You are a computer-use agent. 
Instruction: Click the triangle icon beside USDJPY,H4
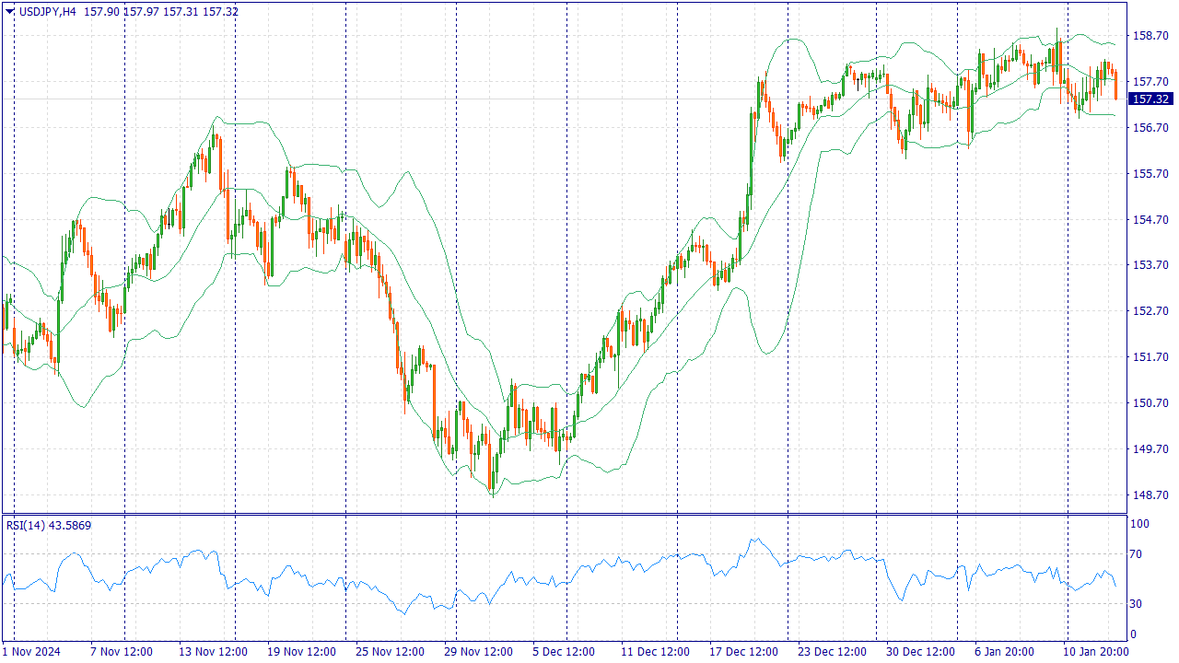tap(10, 10)
